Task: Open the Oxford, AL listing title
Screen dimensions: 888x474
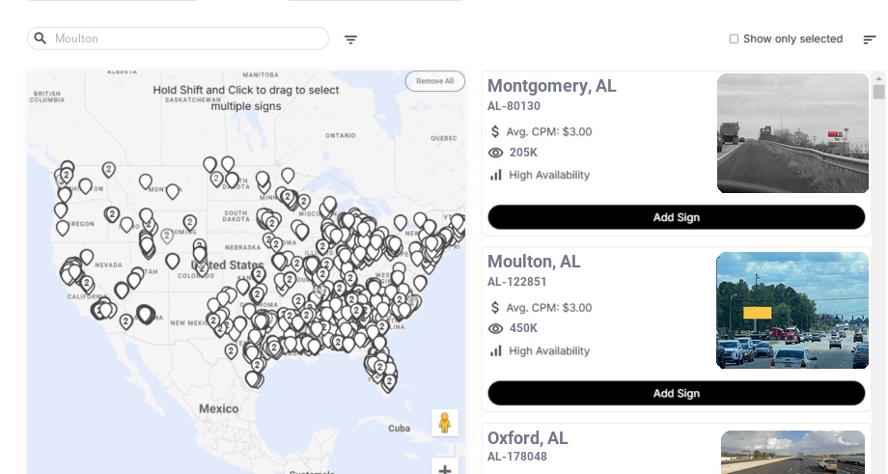Action: 528,438
